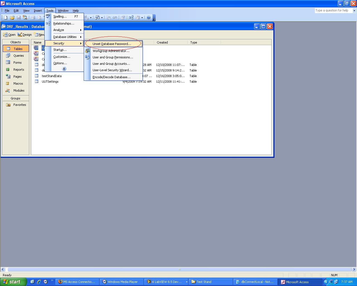The image size is (357, 286).
Task: Open Firefox MS Access Connection taskbar item
Action: click(77, 282)
